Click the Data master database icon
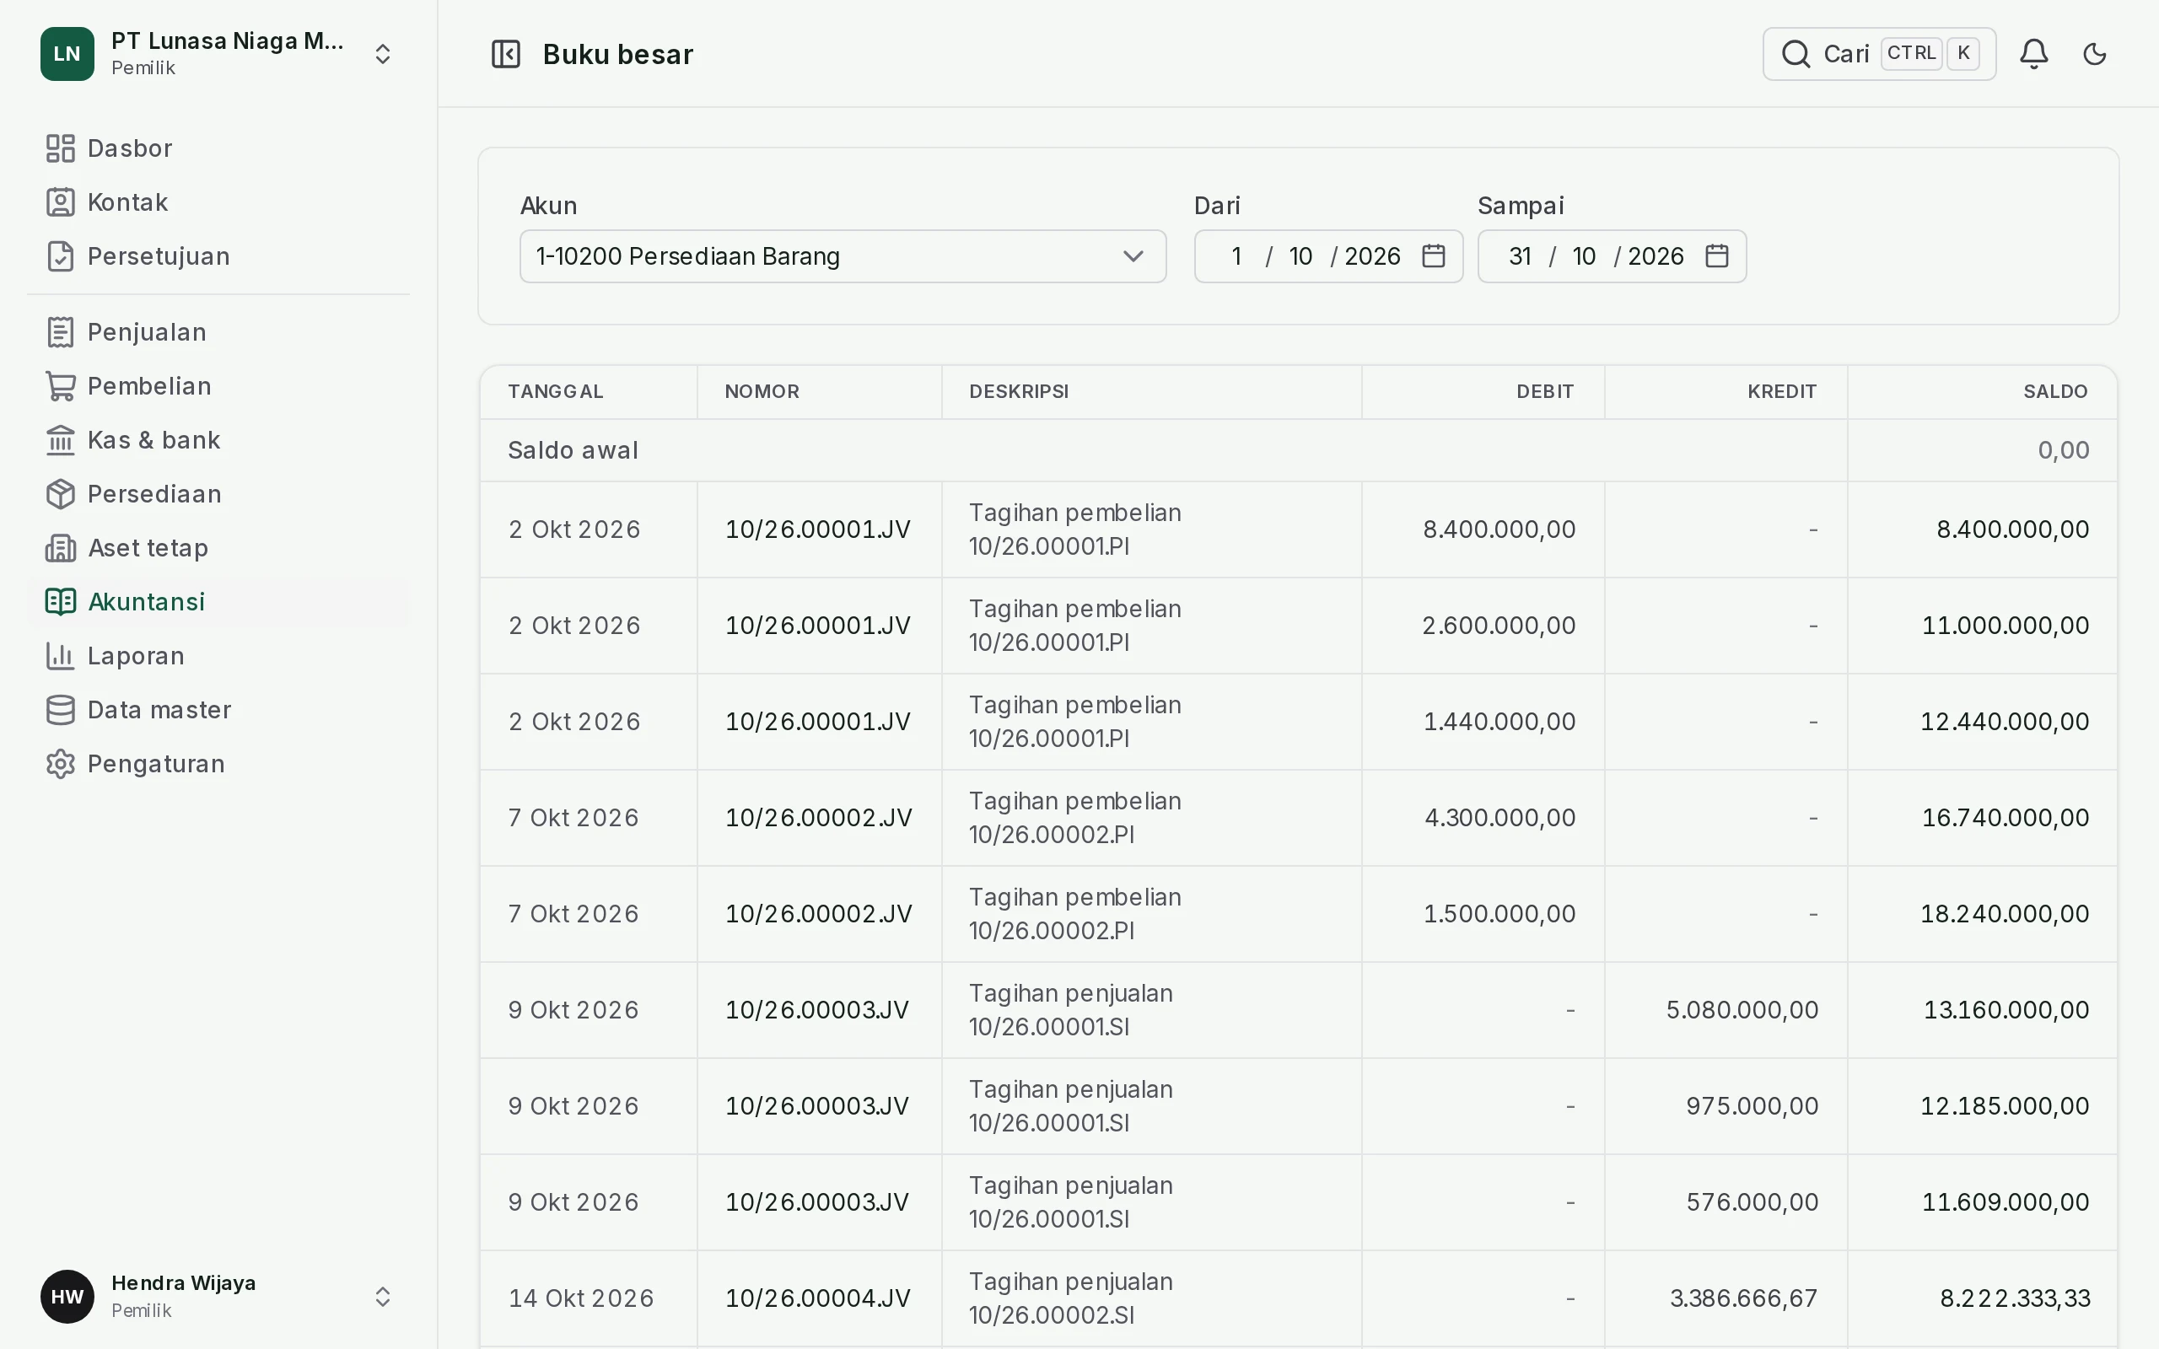Screen dimensions: 2159x1349 (x=61, y=710)
